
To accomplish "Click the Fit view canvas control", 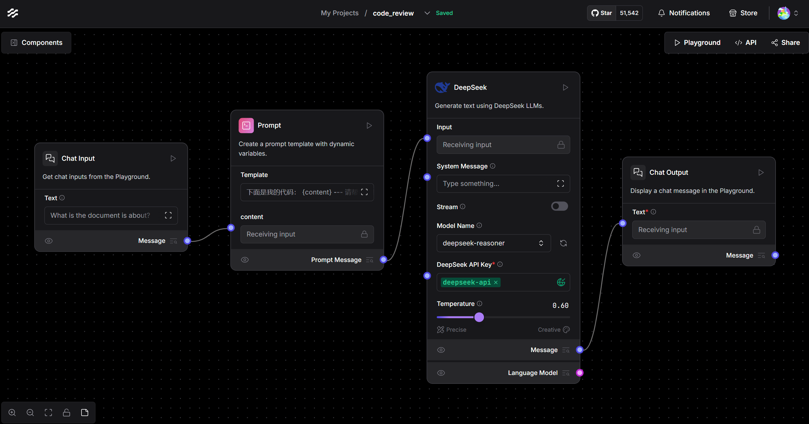I will coord(48,413).
